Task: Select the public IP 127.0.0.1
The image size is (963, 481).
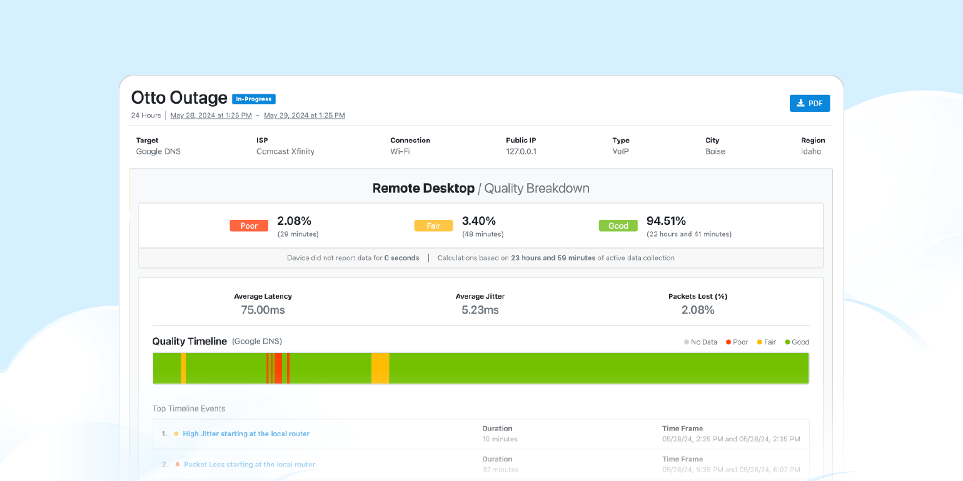Action: tap(522, 151)
